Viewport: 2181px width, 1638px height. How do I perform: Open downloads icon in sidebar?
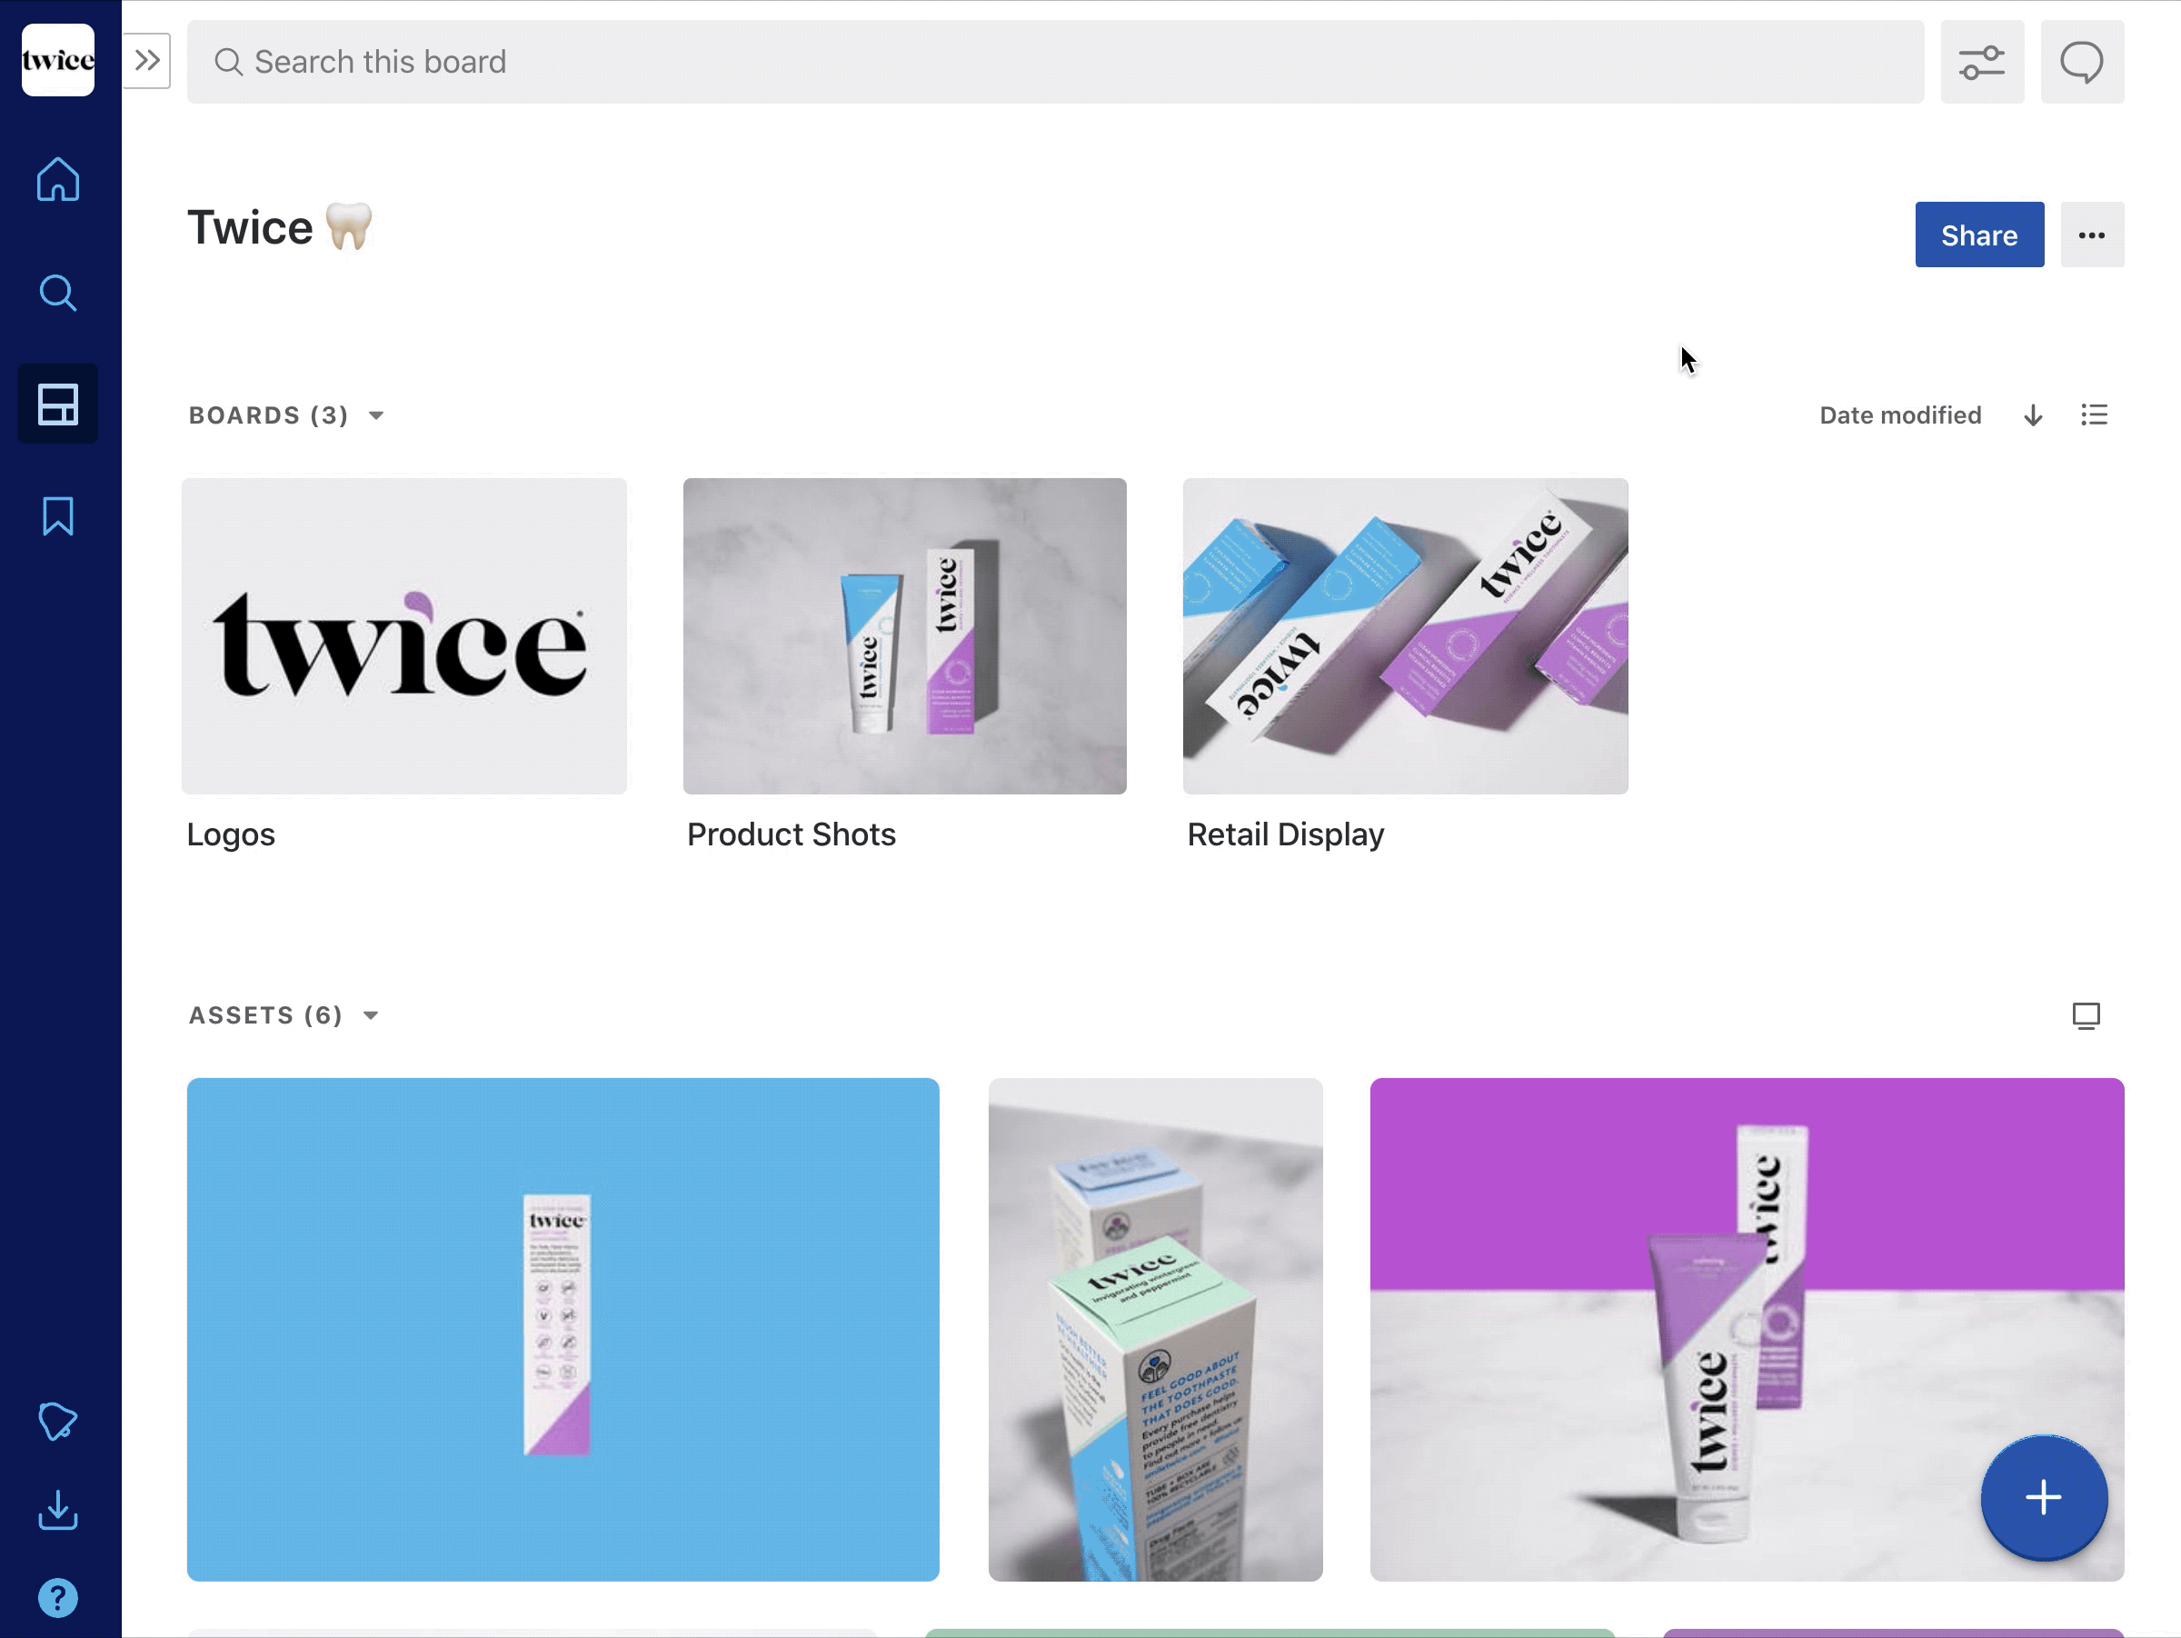click(58, 1510)
